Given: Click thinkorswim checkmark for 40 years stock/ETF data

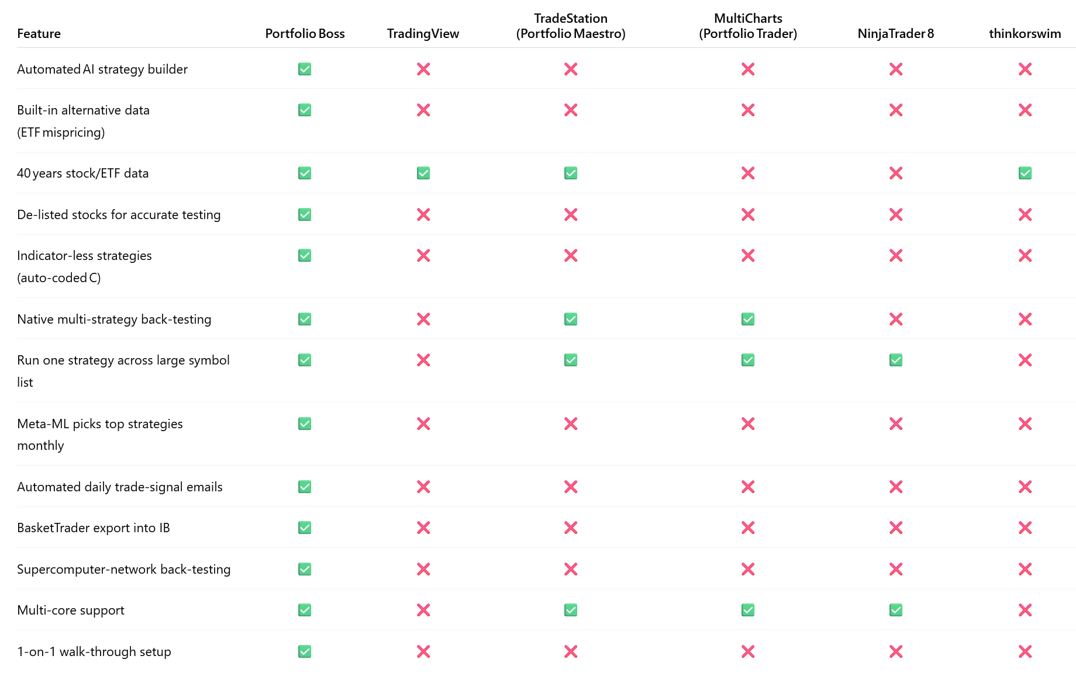Looking at the screenshot, I should click(x=1025, y=173).
